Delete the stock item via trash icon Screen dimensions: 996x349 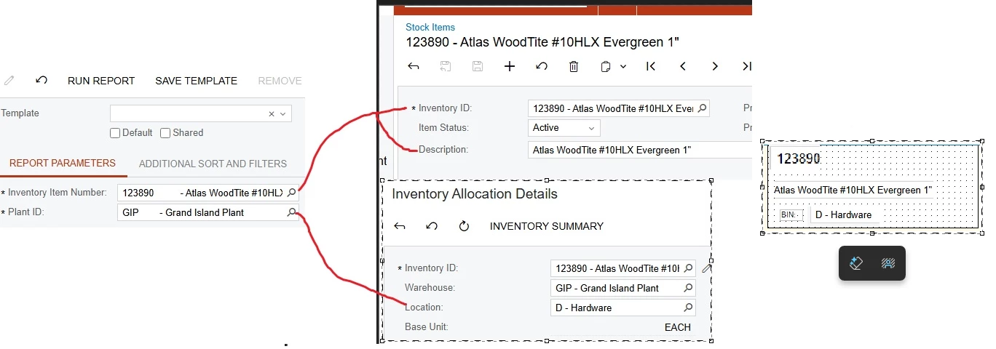[574, 66]
